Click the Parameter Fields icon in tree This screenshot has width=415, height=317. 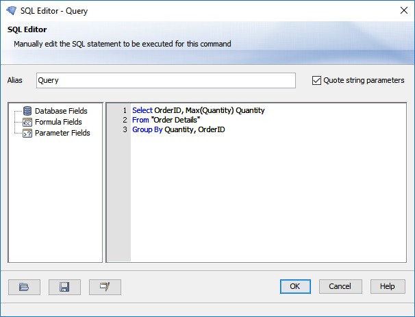coord(27,133)
